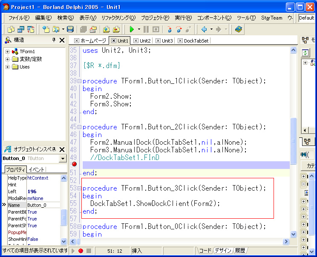Click the Name property value Button_0
The height and width of the screenshot is (257, 317).
pos(43,205)
